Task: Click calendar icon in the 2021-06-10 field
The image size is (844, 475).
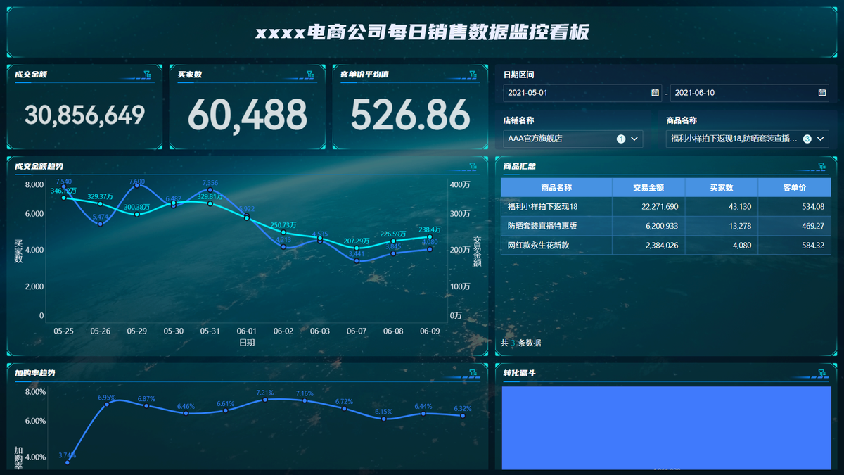Action: coord(822,93)
